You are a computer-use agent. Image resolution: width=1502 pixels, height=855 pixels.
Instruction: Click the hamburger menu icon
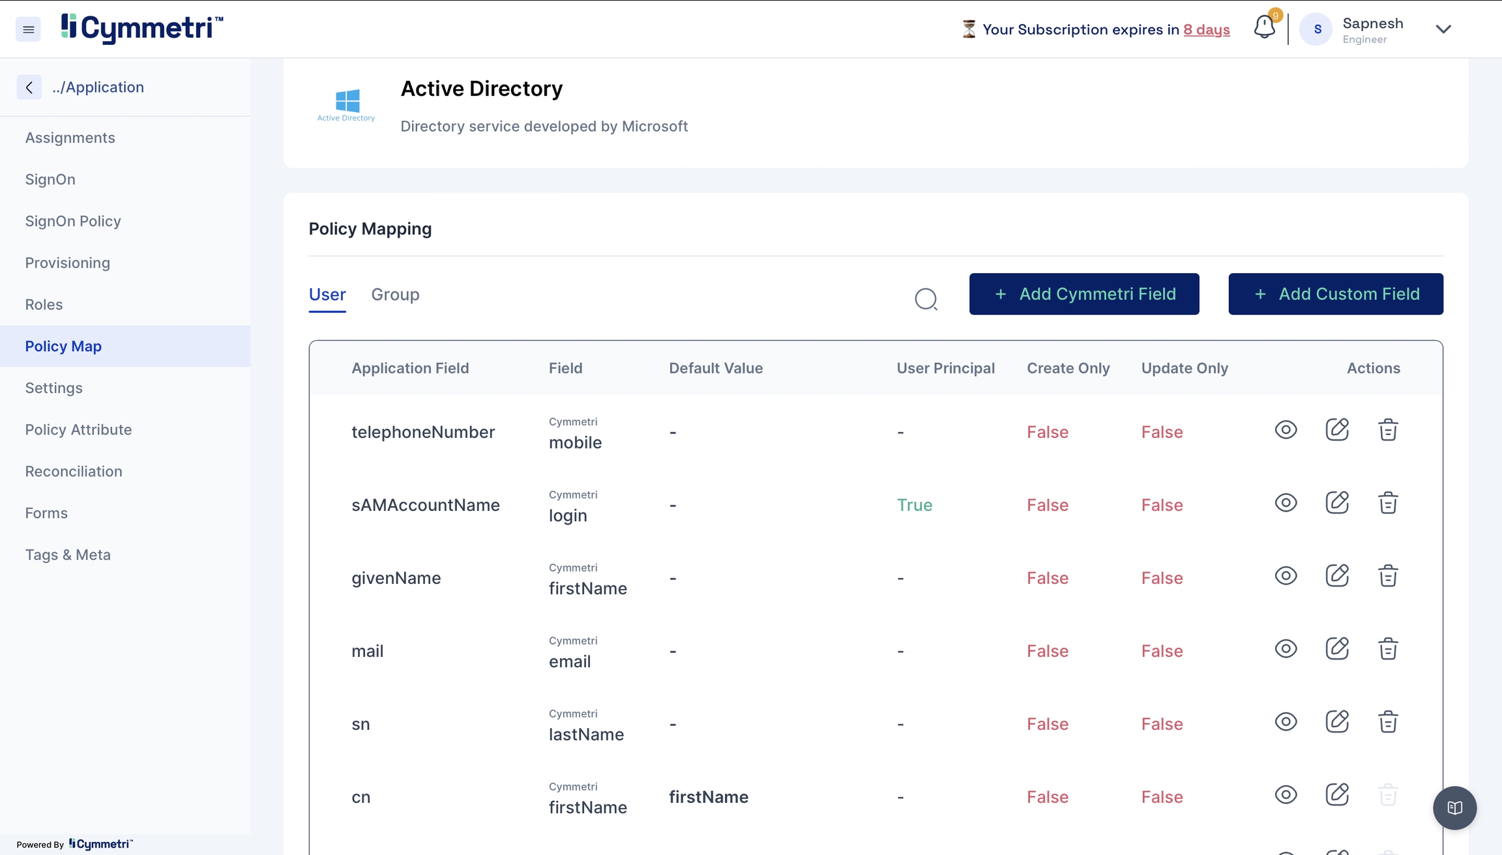click(x=28, y=29)
